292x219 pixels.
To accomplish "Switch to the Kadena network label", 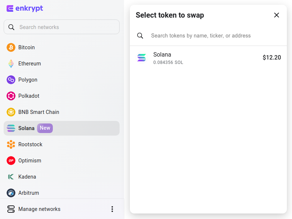I will point(27,177).
